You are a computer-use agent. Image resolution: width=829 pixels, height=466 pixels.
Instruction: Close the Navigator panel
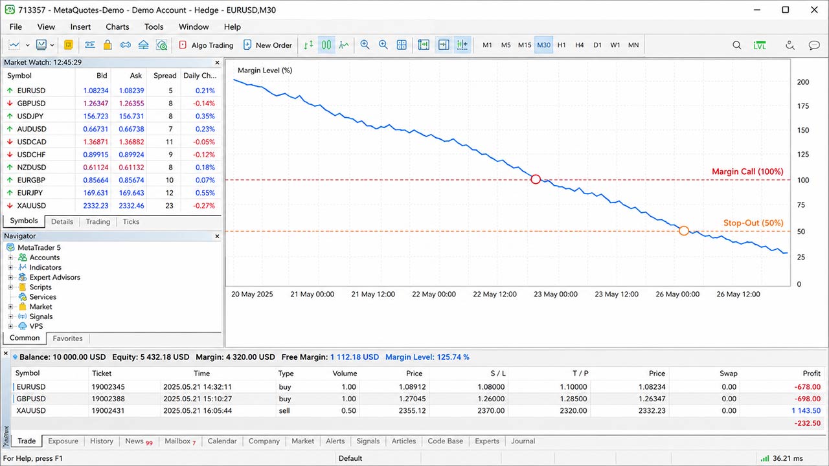[x=218, y=236]
